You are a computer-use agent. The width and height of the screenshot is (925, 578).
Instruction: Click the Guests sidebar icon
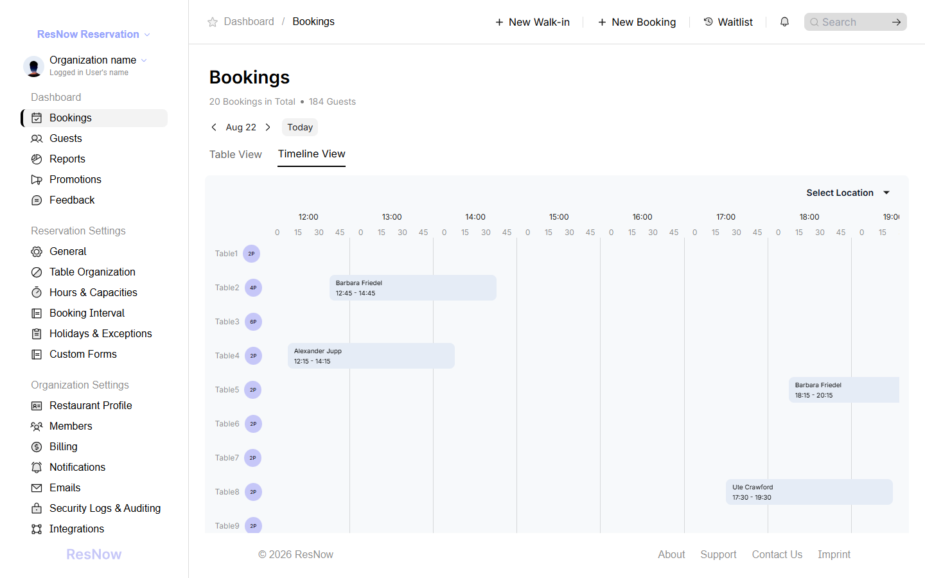click(37, 139)
